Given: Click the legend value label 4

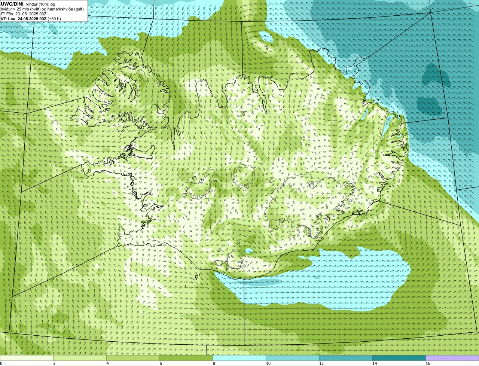Looking at the screenshot, I should 107,363.
